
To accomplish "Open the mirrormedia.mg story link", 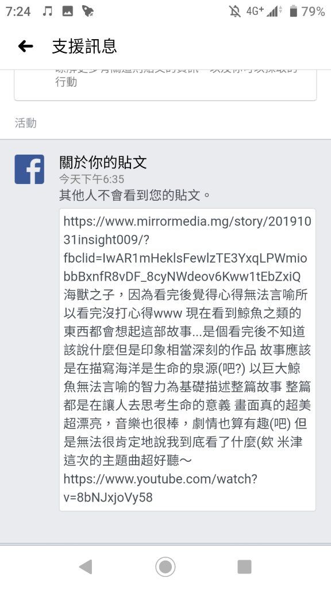I will [187, 249].
